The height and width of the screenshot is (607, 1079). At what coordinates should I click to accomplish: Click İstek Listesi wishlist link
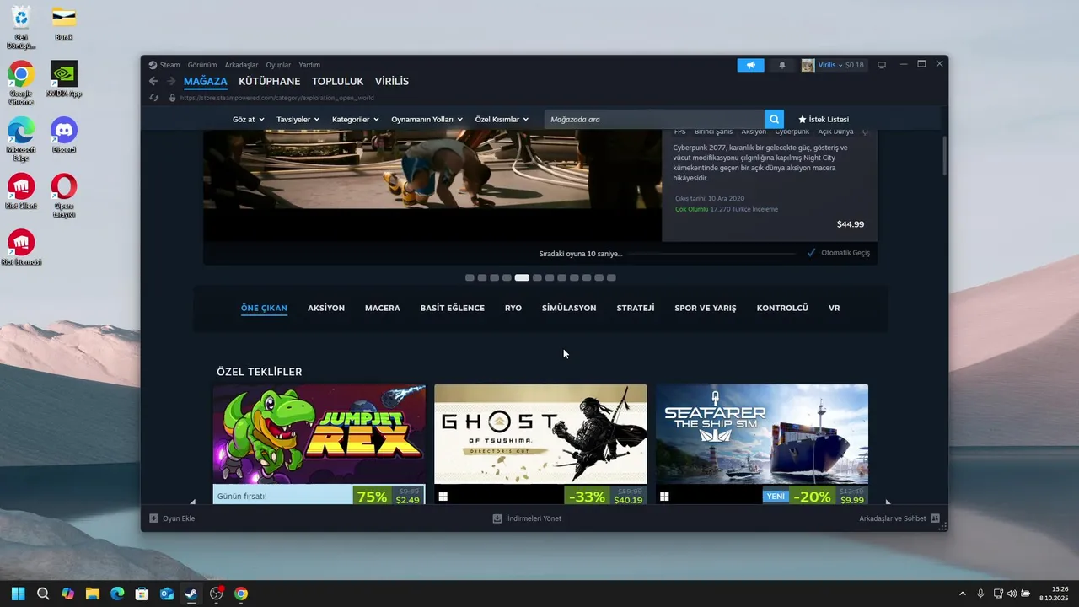pyautogui.click(x=829, y=120)
